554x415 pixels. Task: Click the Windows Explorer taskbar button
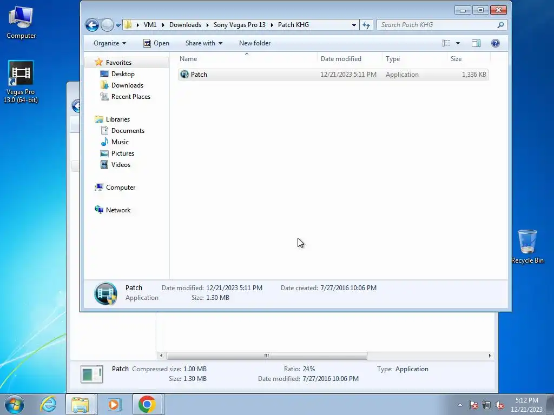pyautogui.click(x=80, y=404)
